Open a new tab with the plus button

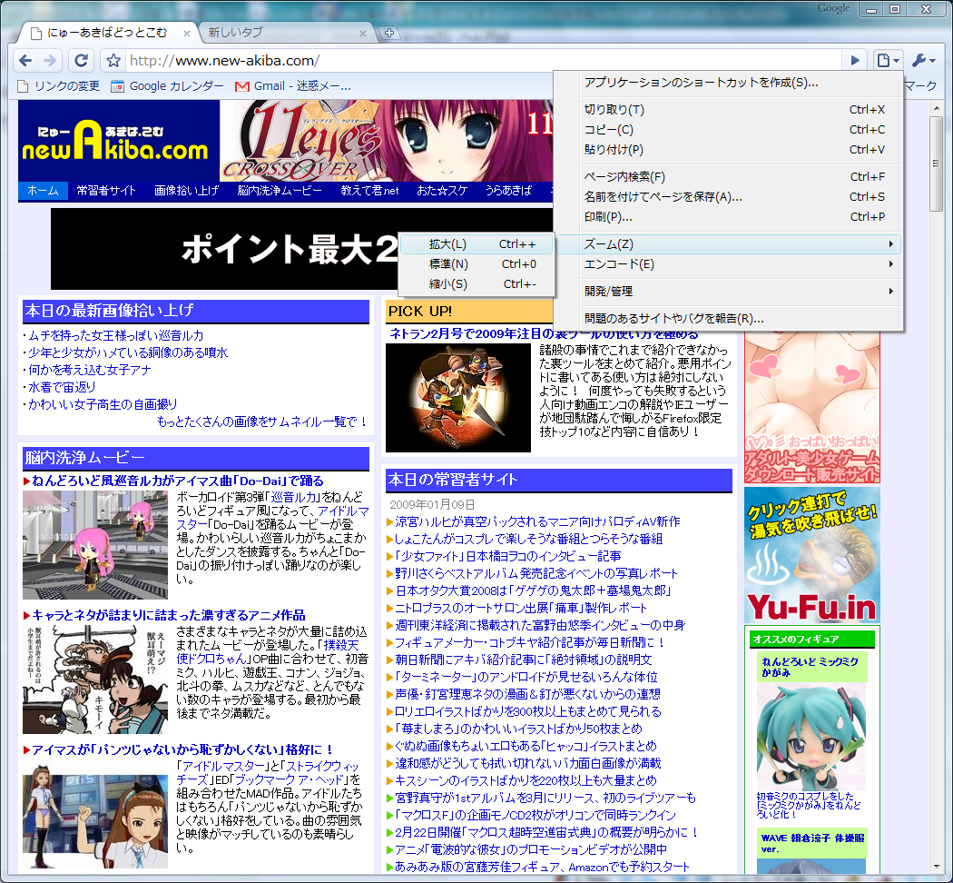tap(389, 33)
